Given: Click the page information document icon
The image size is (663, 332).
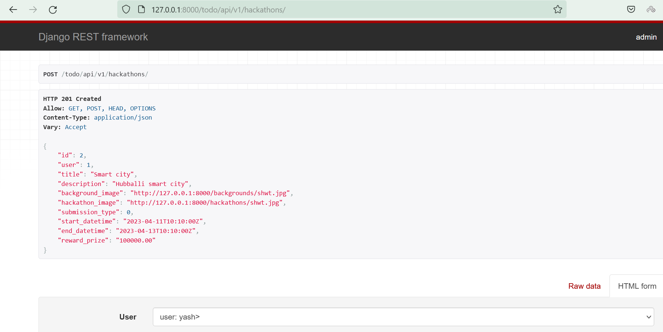Looking at the screenshot, I should (x=141, y=9).
